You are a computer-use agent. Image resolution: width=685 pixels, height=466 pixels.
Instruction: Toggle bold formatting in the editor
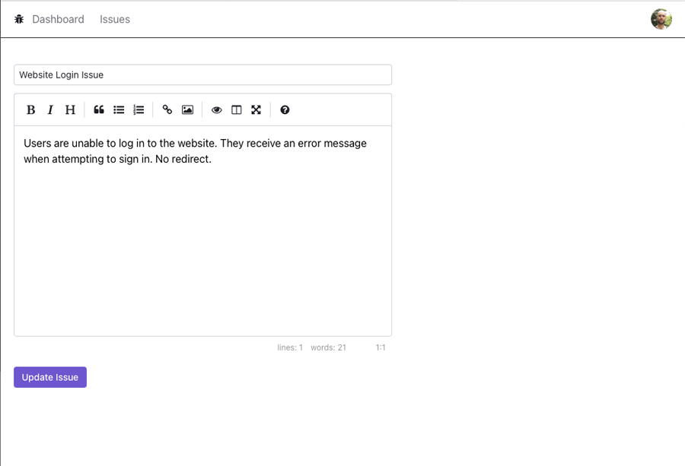coord(30,110)
